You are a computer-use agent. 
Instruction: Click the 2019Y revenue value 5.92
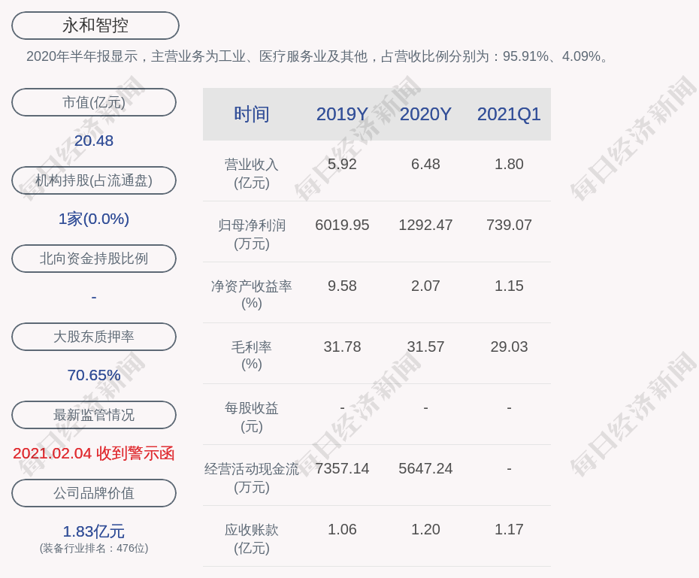[x=342, y=164]
